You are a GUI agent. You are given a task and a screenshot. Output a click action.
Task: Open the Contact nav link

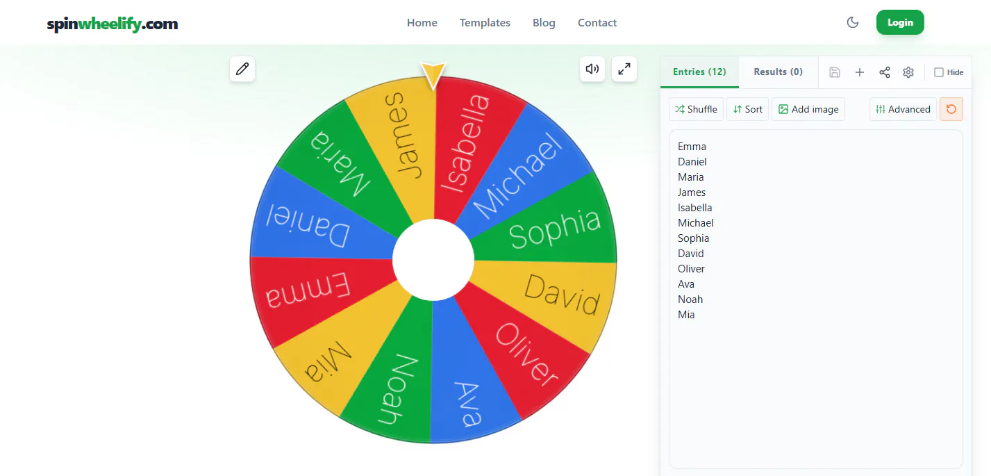[597, 23]
